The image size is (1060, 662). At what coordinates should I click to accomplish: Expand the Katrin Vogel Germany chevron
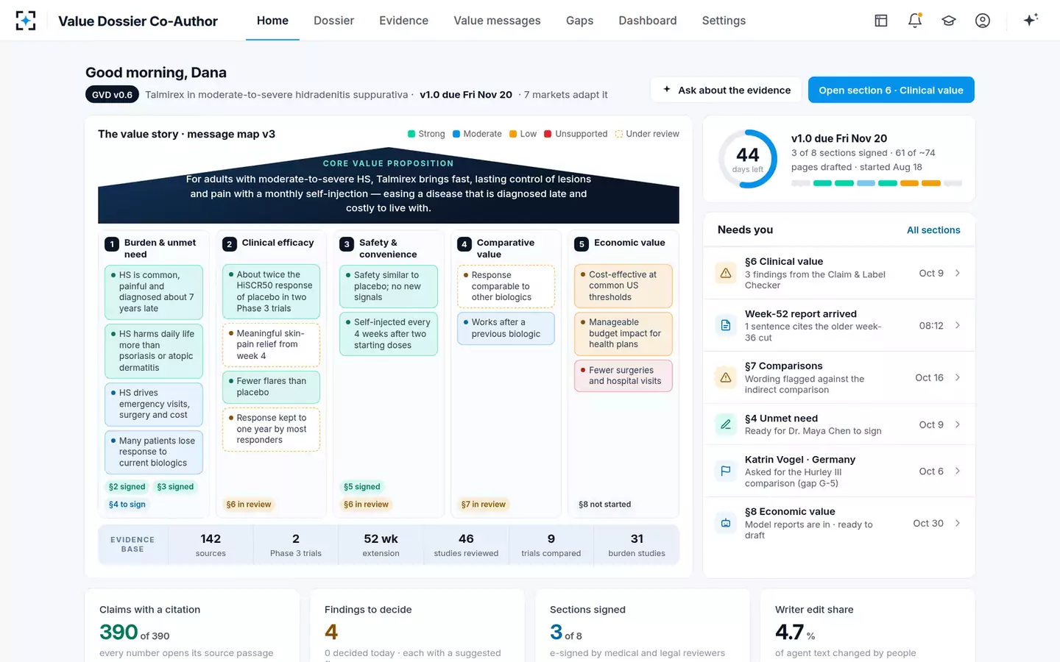958,471
